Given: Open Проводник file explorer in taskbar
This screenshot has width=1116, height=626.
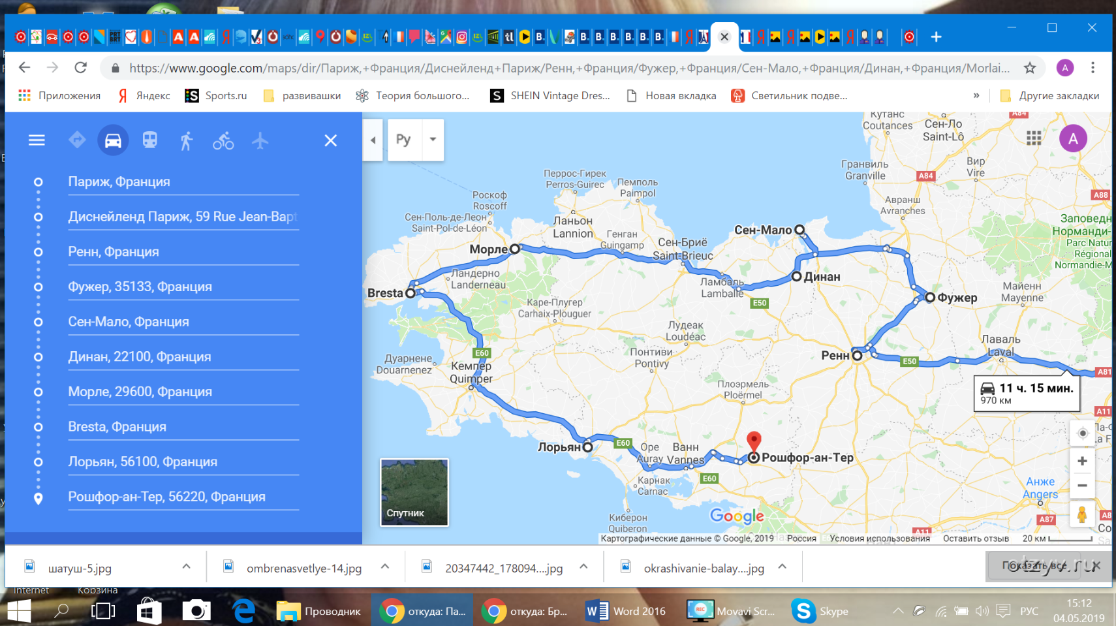Looking at the screenshot, I should point(318,611).
